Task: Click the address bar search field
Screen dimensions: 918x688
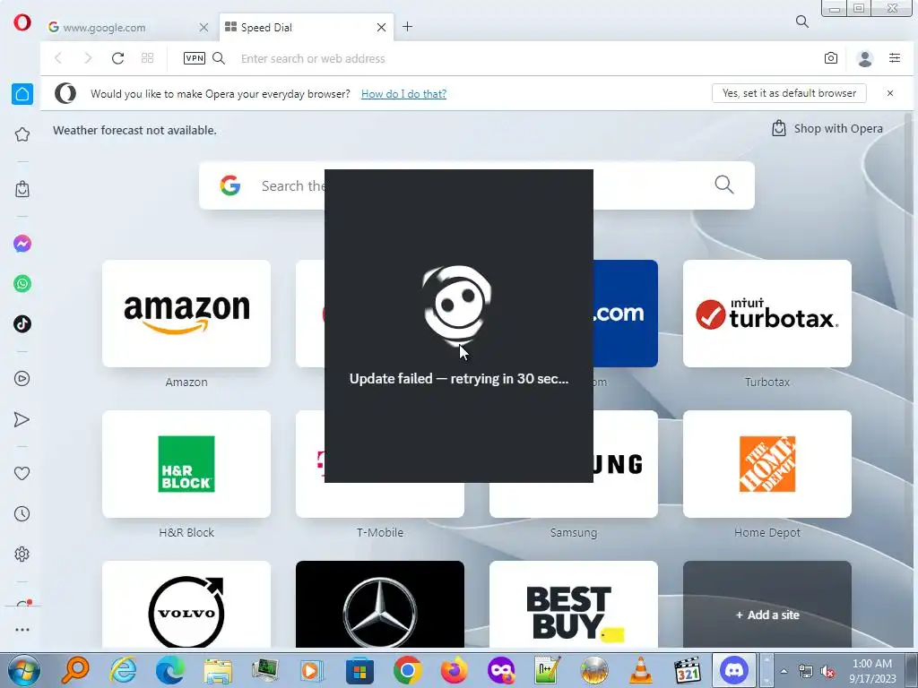Action: tap(521, 58)
